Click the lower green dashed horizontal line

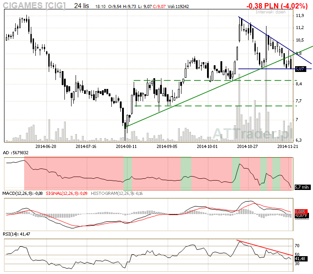(x=216, y=106)
